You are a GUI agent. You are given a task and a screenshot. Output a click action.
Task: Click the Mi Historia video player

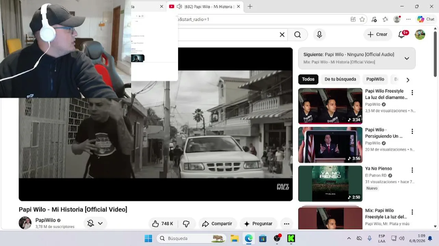click(156, 124)
